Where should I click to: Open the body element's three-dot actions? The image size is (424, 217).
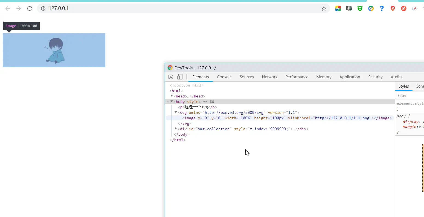coord(167,102)
